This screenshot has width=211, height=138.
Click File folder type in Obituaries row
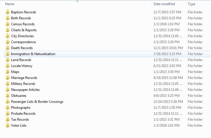(195, 95)
